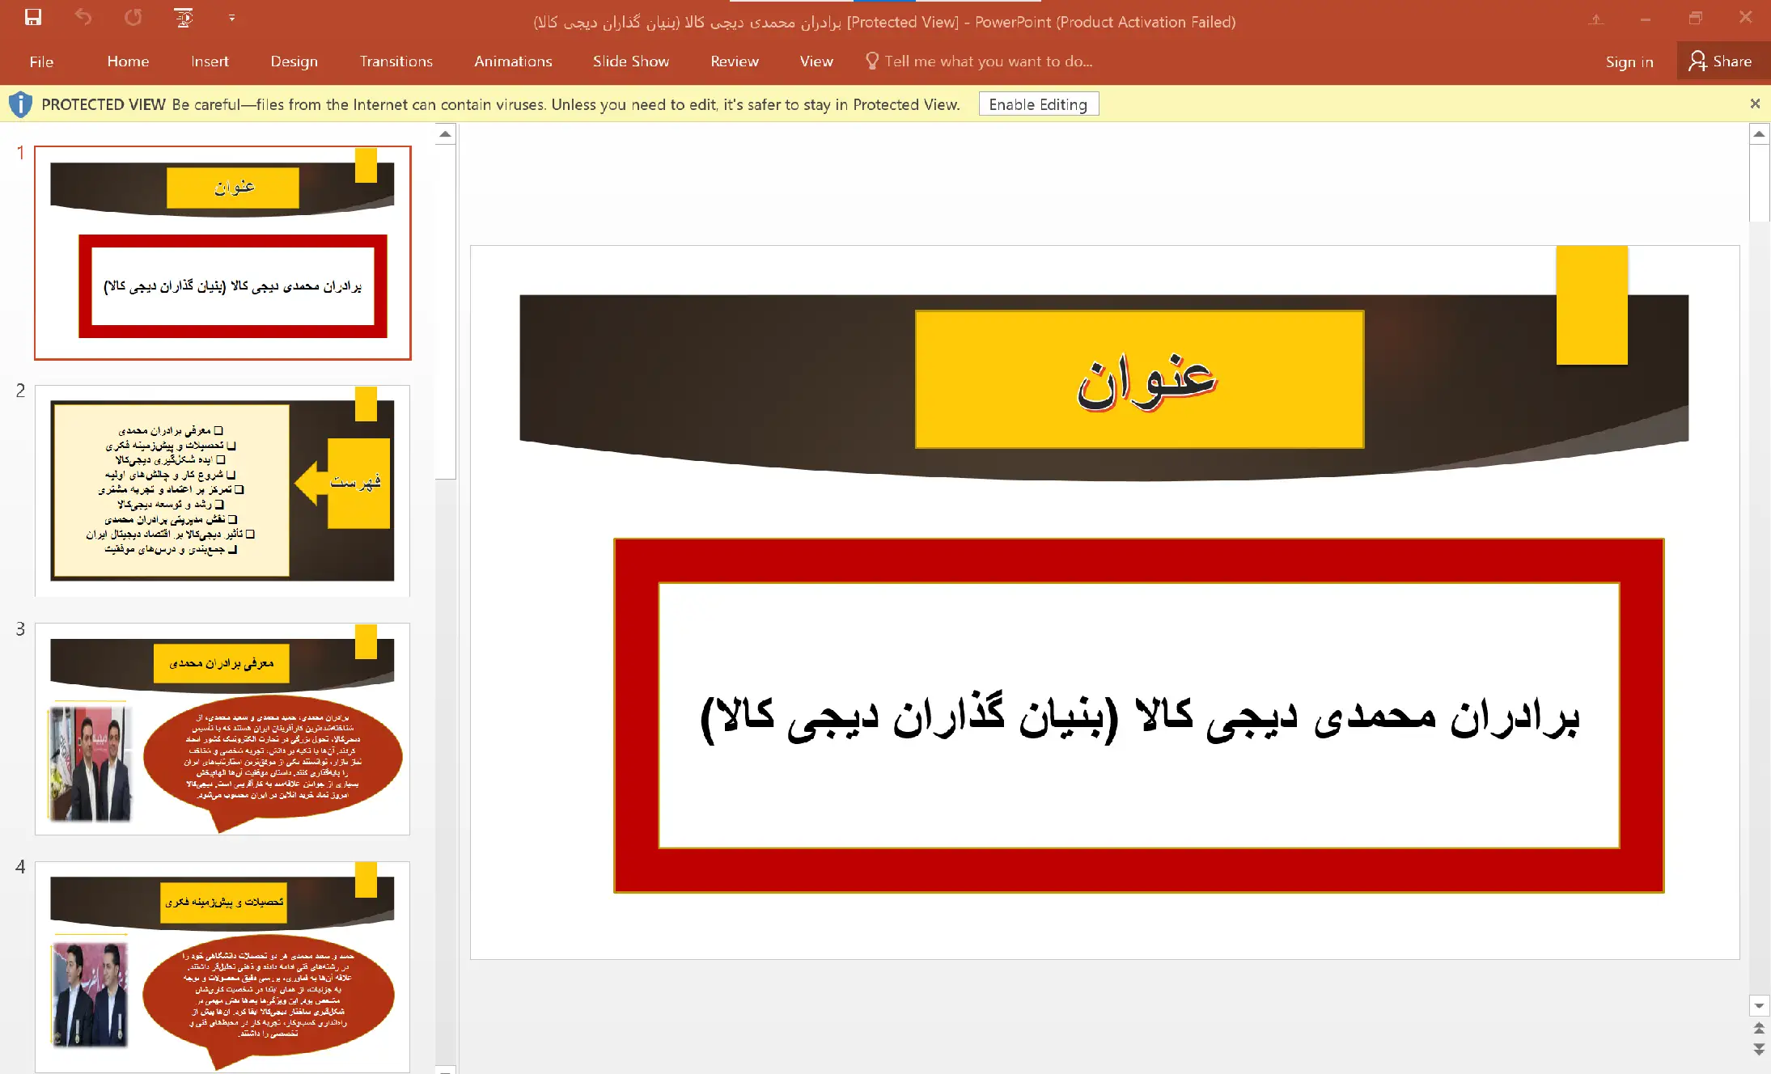This screenshot has width=1771, height=1074.
Task: Dismiss the Protected View message bar
Action: pos(1755,104)
